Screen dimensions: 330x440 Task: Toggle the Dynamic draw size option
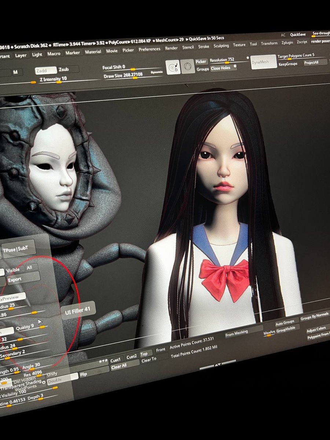(x=157, y=73)
